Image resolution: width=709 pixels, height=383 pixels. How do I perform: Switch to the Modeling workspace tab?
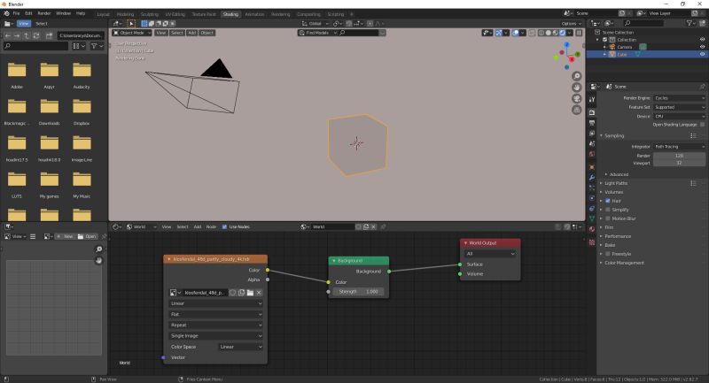(125, 14)
